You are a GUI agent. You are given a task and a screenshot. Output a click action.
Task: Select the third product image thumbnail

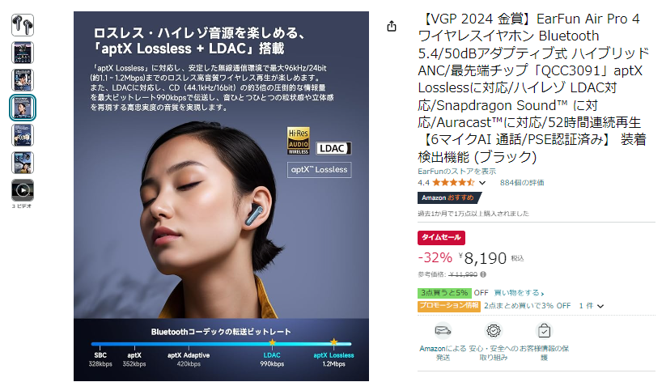coord(23,80)
